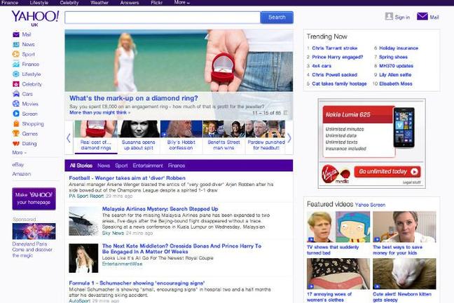Open the Games sidebar icon

click(16, 133)
